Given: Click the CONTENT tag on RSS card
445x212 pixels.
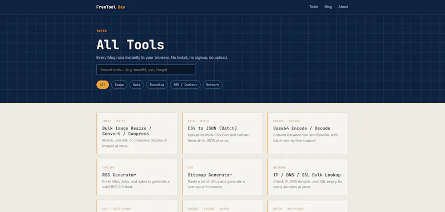Looking at the screenshot, I should point(108,168).
